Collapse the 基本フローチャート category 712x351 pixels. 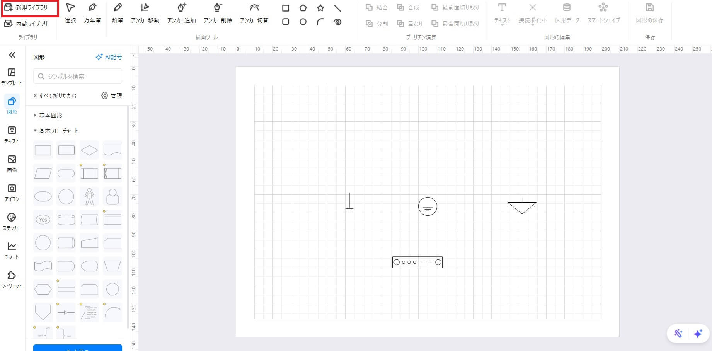tap(56, 131)
